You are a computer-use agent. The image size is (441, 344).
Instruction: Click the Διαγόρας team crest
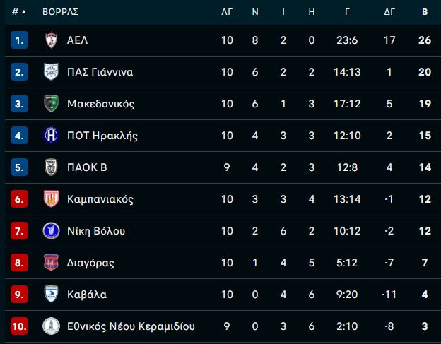[51, 262]
